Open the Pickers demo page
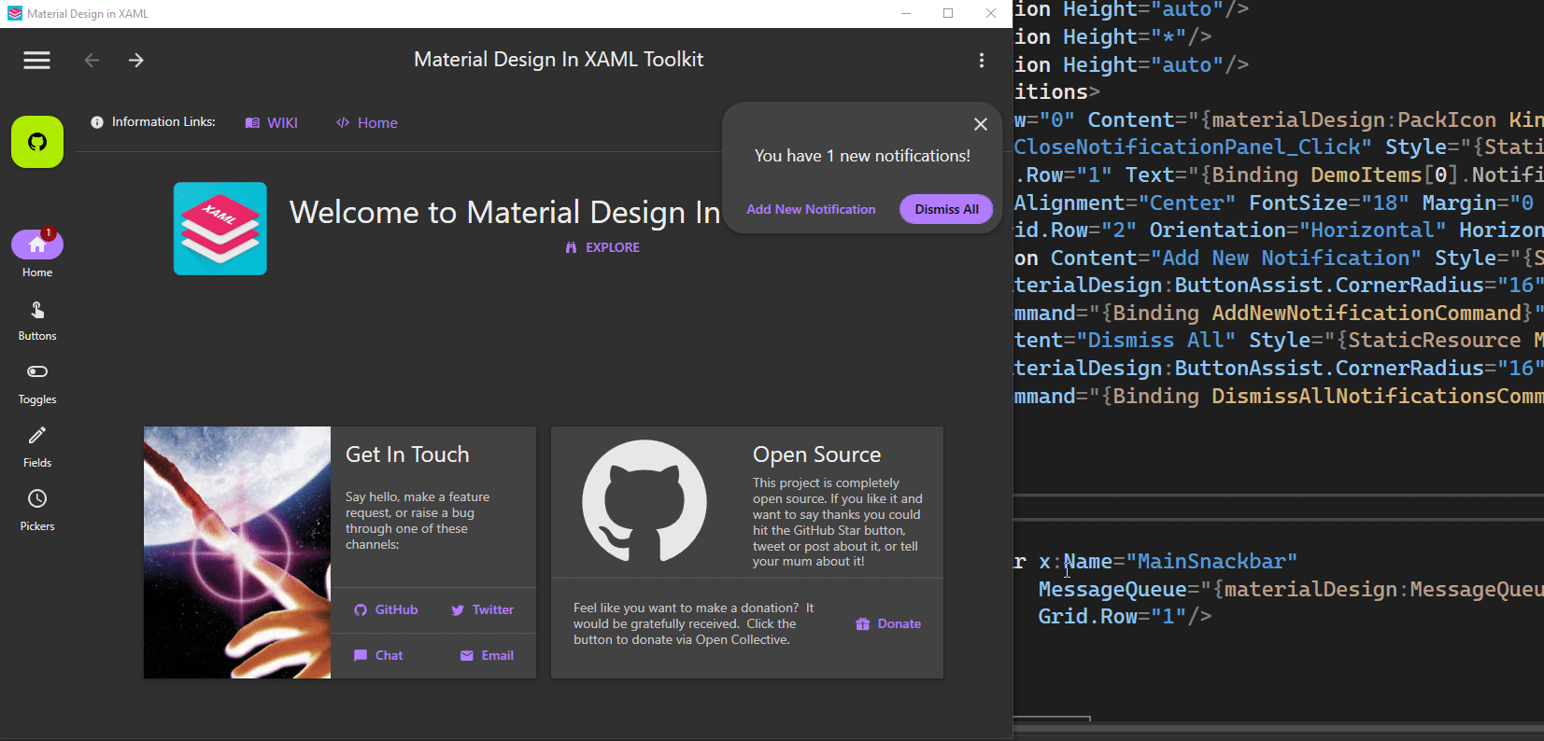Viewport: 1544px width, 741px height. [x=37, y=510]
